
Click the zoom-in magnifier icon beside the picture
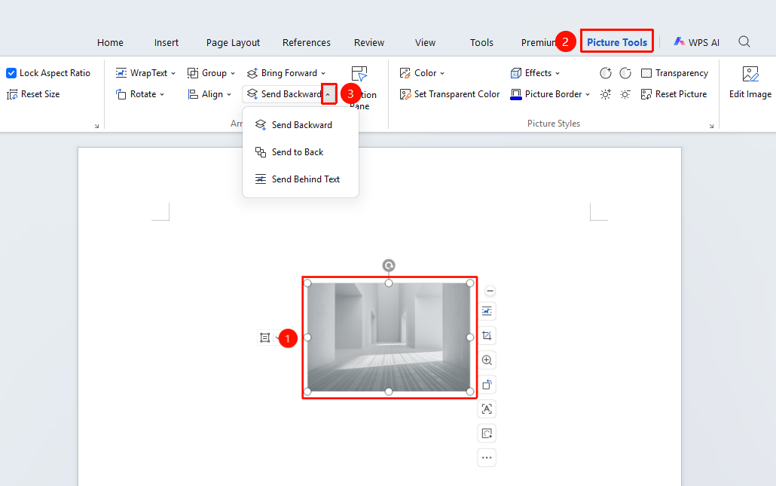tap(487, 360)
